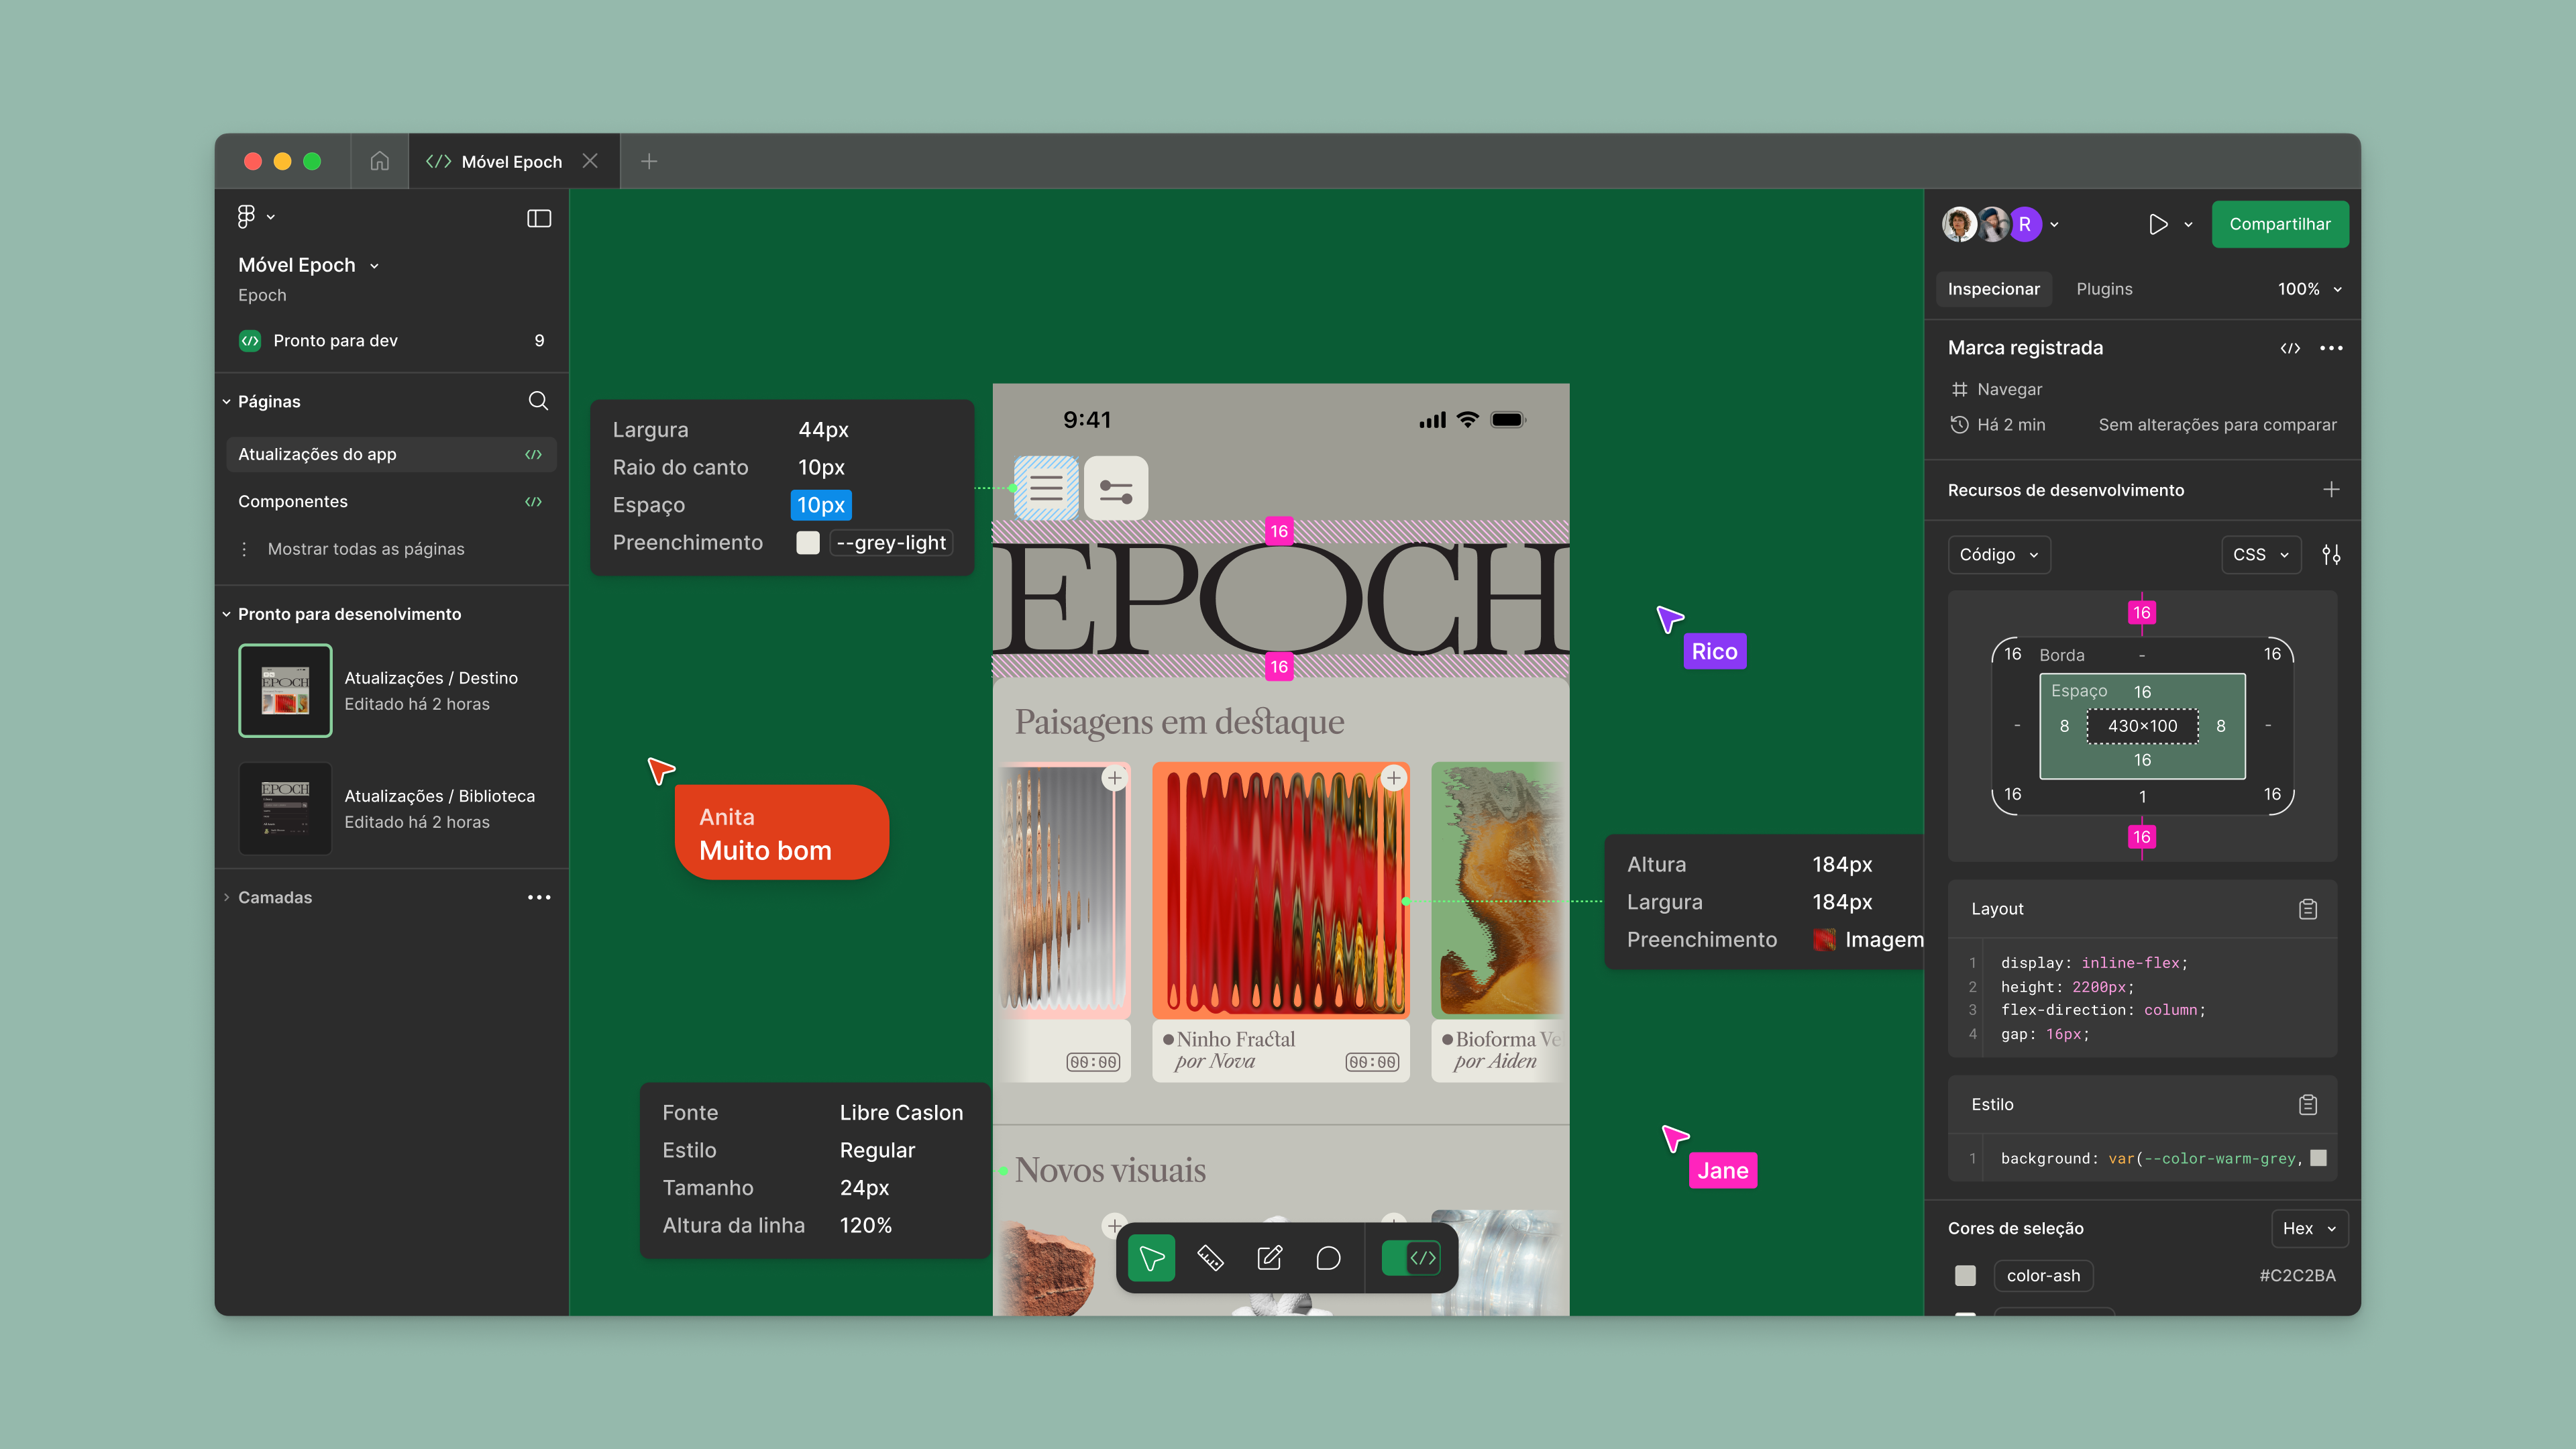Click the Compartilhar button
The image size is (2576, 1449).
(2279, 224)
